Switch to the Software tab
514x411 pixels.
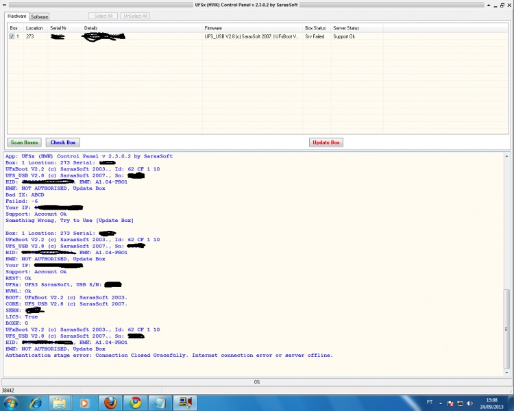point(39,16)
